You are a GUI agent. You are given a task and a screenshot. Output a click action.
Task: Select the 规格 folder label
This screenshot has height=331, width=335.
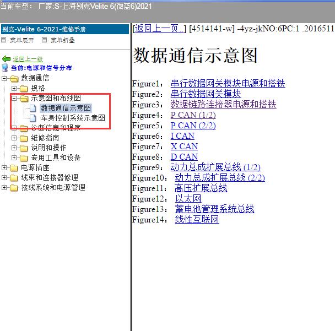(38, 88)
